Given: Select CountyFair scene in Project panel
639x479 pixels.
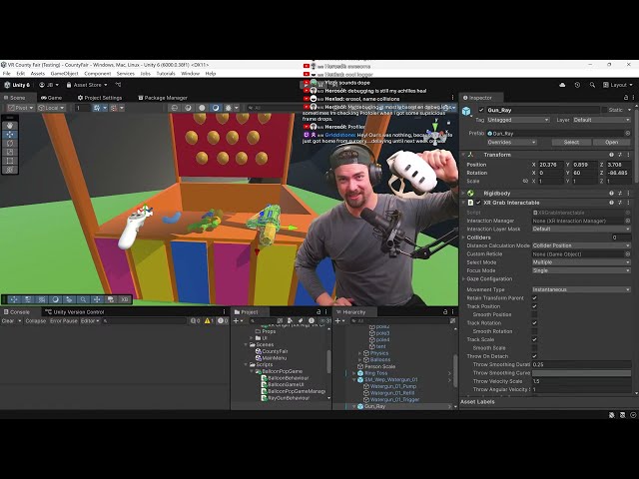Looking at the screenshot, I should pyautogui.click(x=272, y=351).
